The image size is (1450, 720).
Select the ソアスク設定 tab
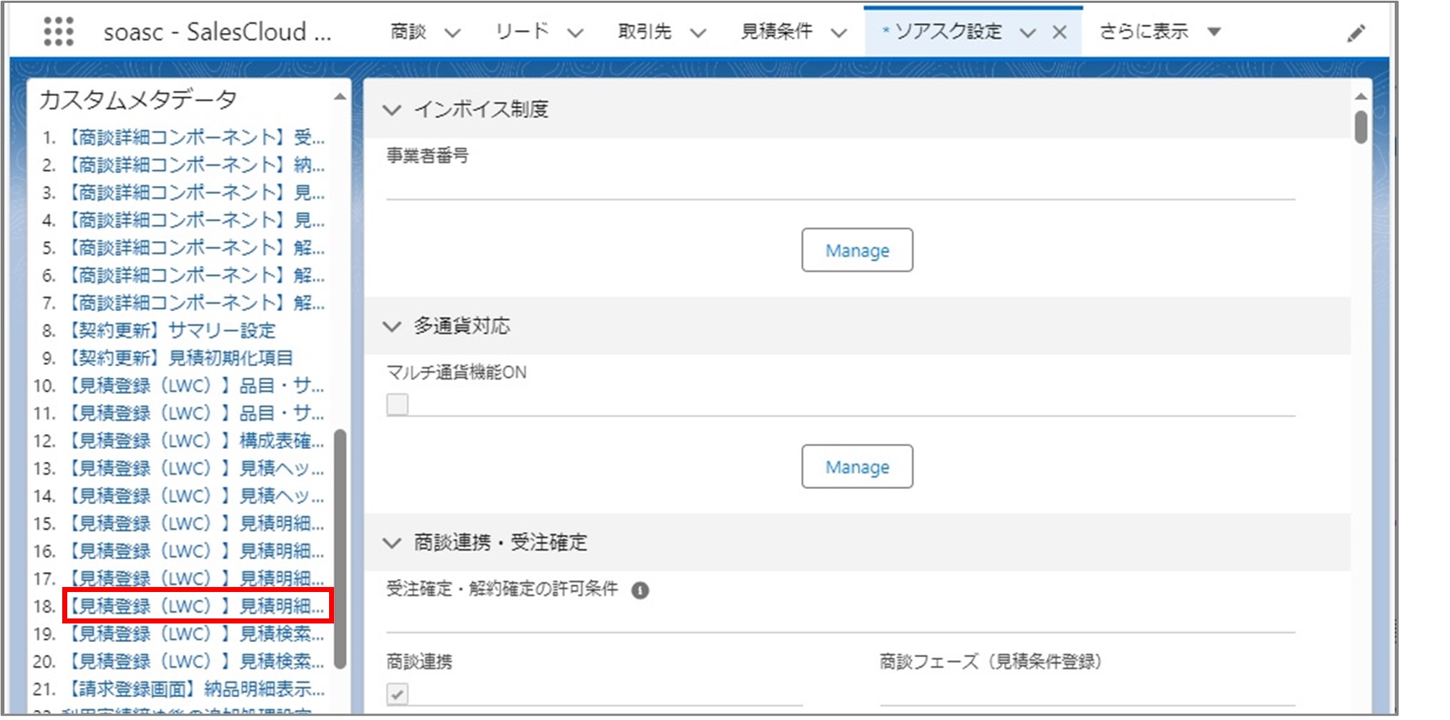point(948,31)
